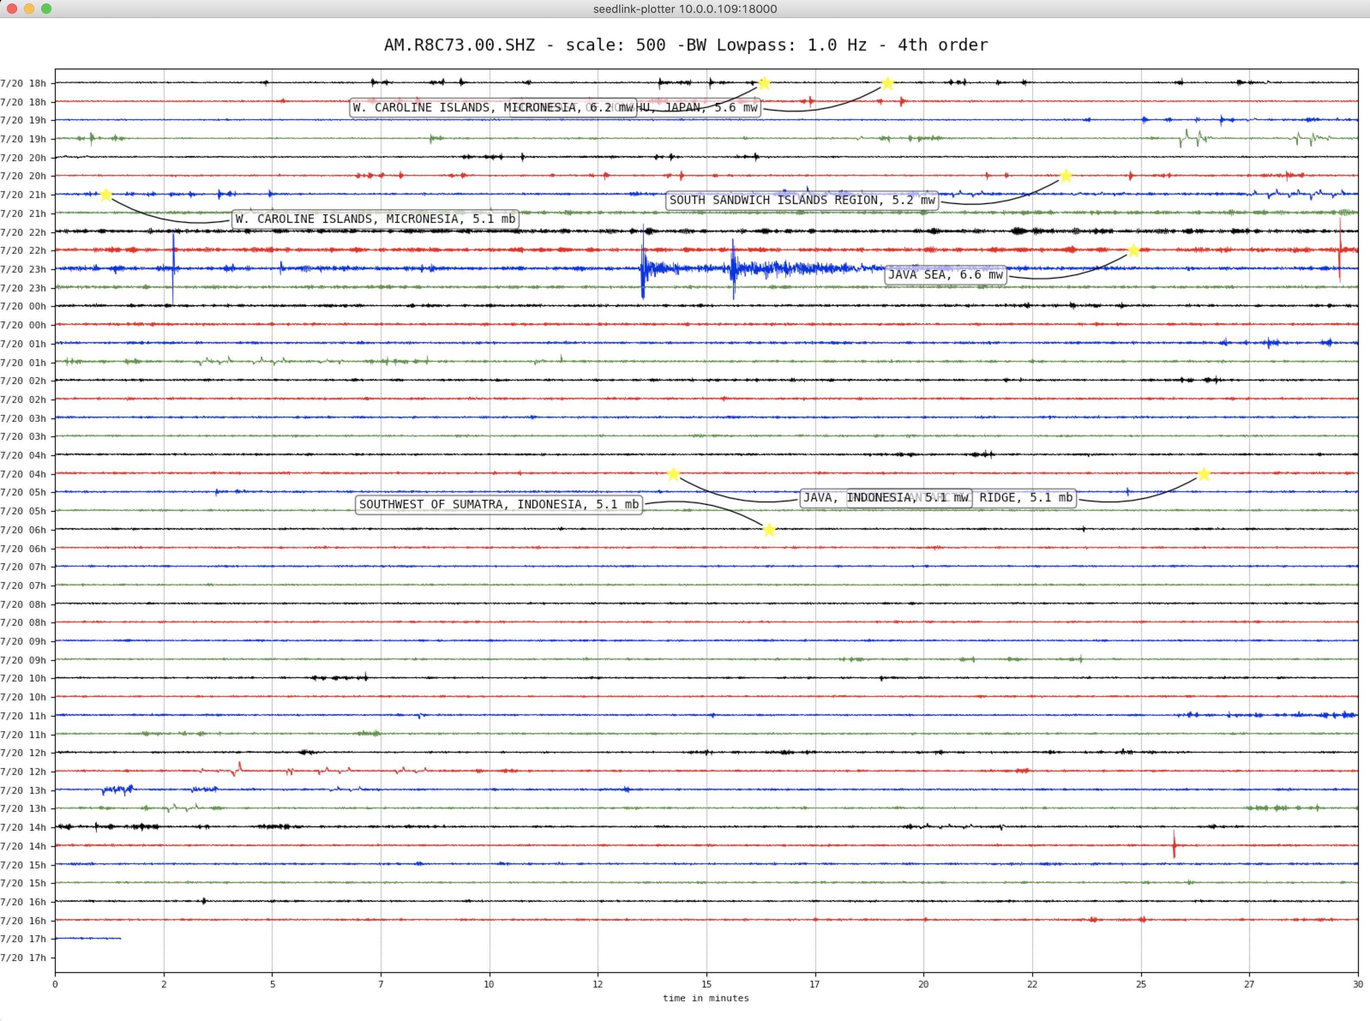Click the x-axis tick label '20'

[923, 984]
